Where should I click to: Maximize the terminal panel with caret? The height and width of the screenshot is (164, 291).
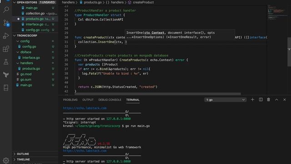[276, 100]
